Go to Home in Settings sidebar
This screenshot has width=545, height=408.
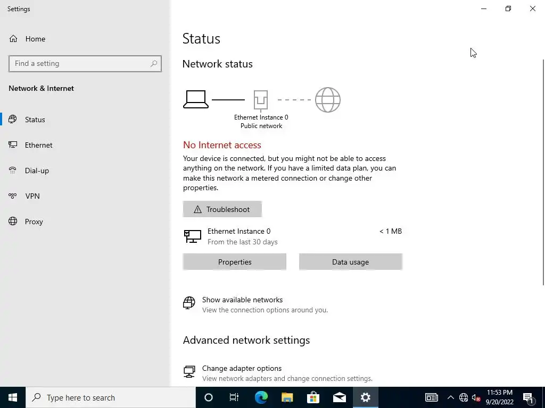click(35, 39)
